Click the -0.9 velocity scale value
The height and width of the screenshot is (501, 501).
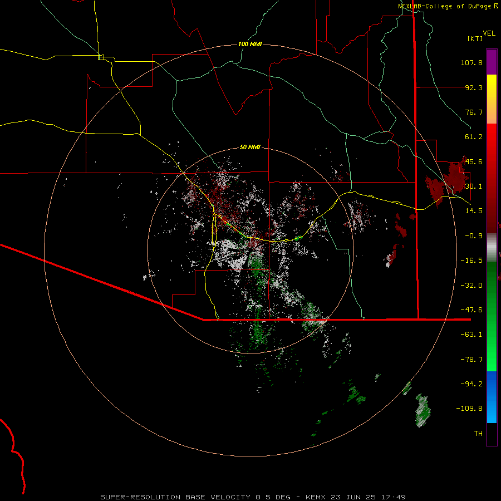click(474, 236)
